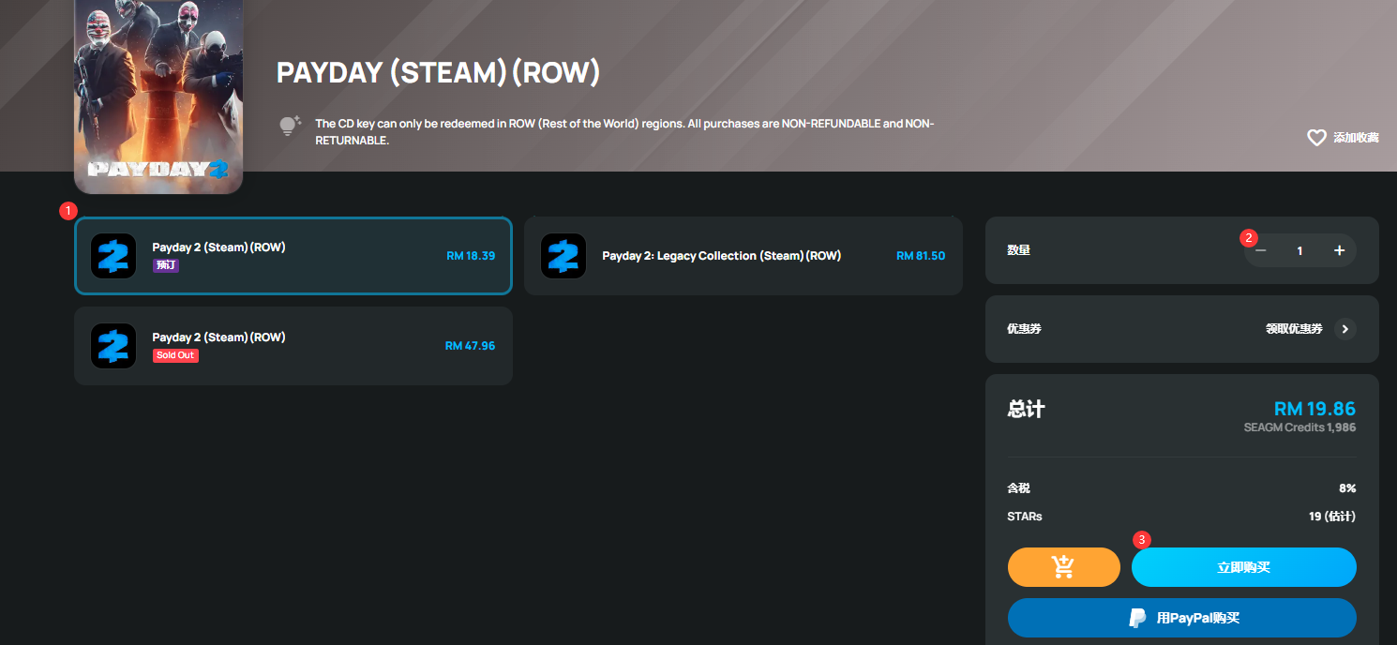The width and height of the screenshot is (1397, 645).
Task: Select sold out Payday 2 RM 47.96 option
Action: point(293,346)
